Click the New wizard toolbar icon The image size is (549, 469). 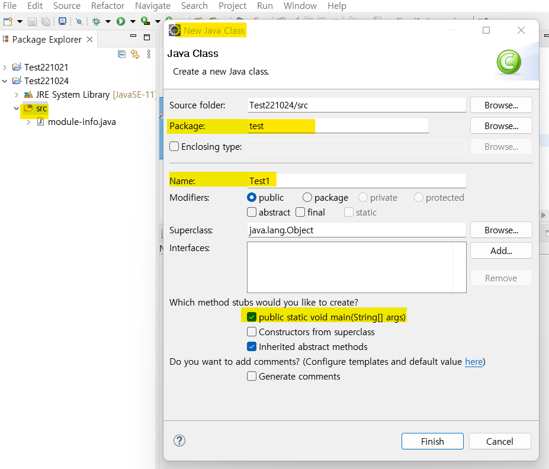(x=8, y=22)
